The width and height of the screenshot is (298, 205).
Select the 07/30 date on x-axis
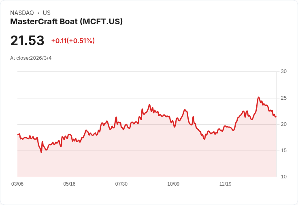coord(121,184)
